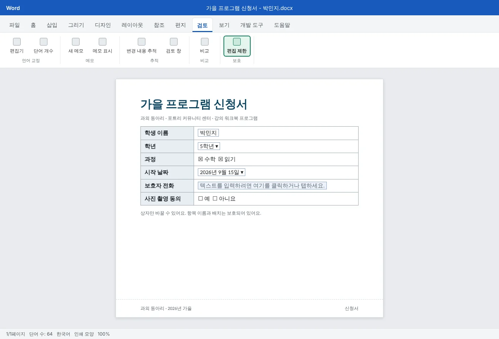Switch to the 개발 도구 tab
This screenshot has width=499, height=339.
(x=252, y=25)
